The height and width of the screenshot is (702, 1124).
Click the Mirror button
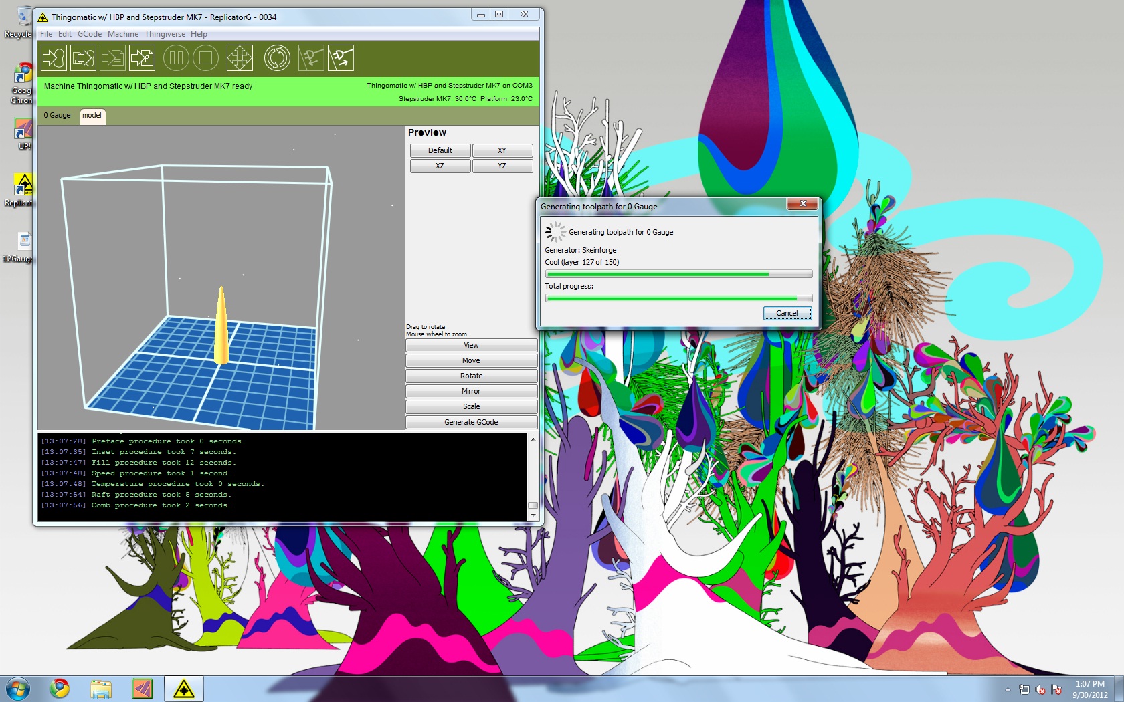point(471,391)
